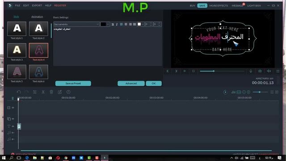Zoom in the timeline with plus icon
Viewport: 286px width, 161px height.
(248, 92)
